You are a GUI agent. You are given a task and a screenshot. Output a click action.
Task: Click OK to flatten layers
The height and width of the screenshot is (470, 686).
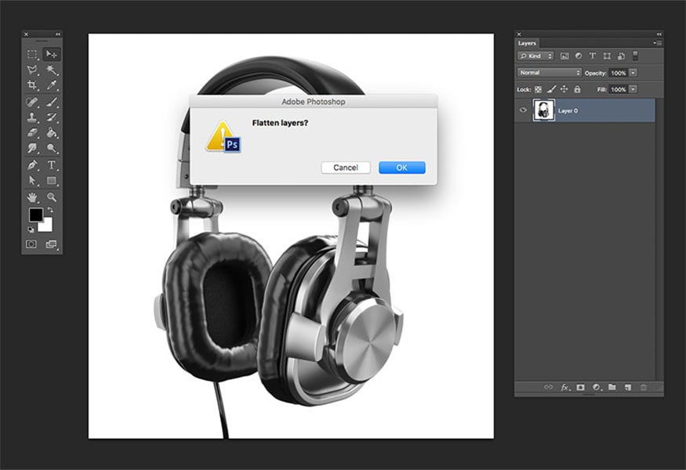pyautogui.click(x=401, y=168)
